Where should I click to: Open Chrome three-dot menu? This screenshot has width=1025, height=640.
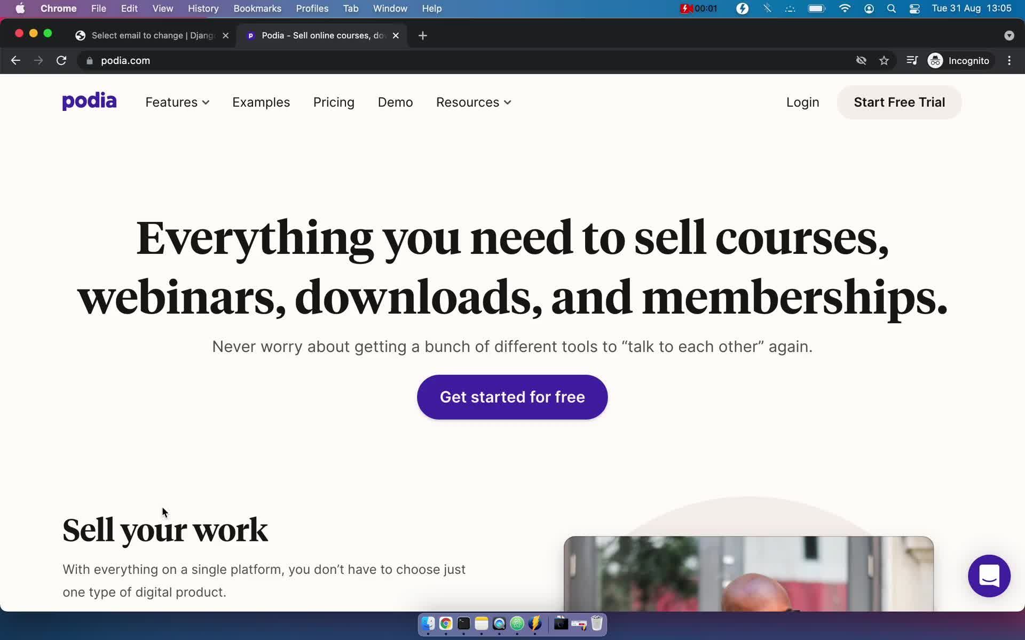click(x=1009, y=61)
